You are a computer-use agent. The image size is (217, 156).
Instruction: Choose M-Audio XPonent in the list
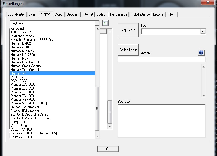click(x=53, y=36)
